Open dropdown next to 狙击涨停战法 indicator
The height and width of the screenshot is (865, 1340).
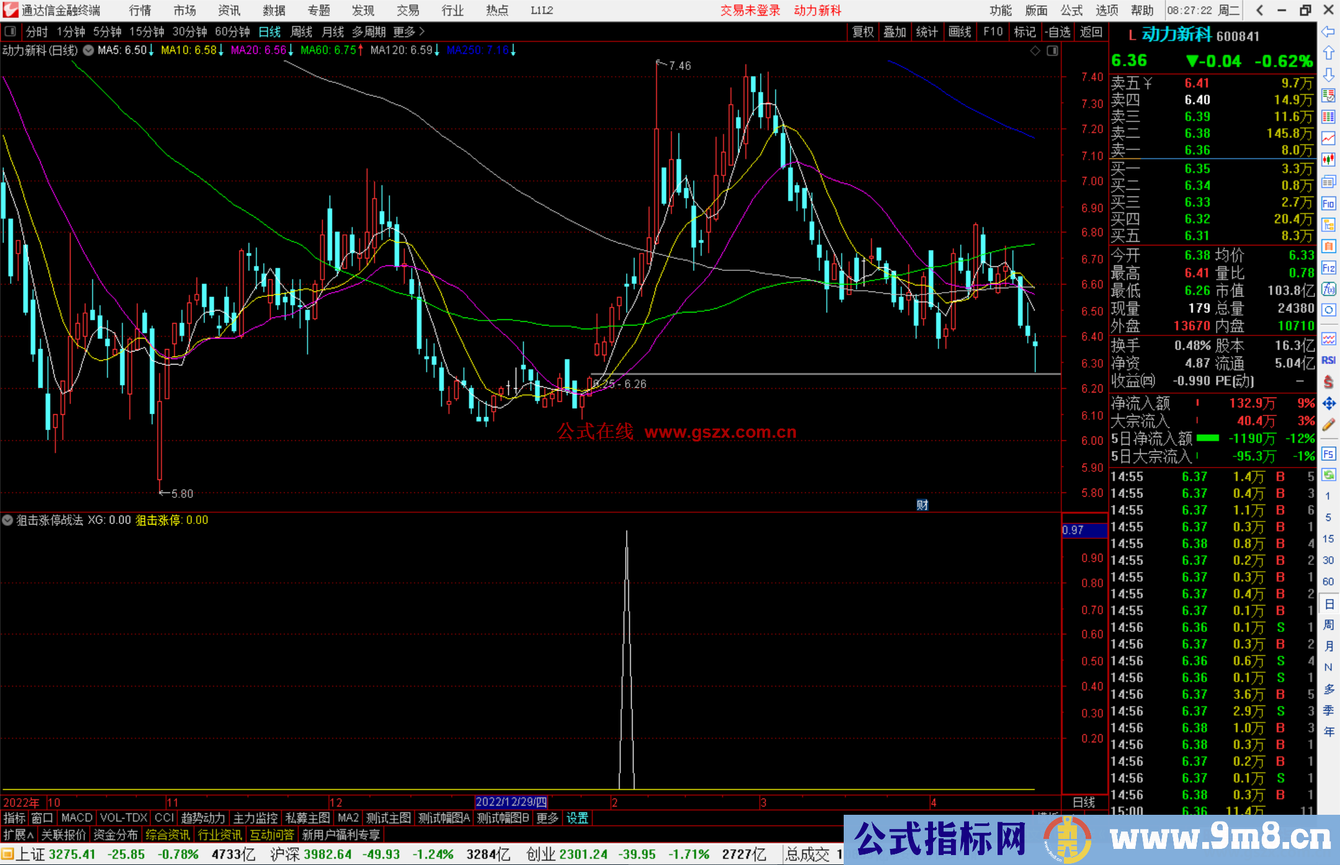tap(7, 520)
